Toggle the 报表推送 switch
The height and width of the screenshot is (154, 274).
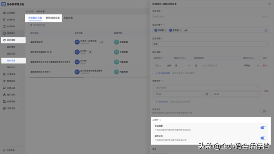pos(263,111)
